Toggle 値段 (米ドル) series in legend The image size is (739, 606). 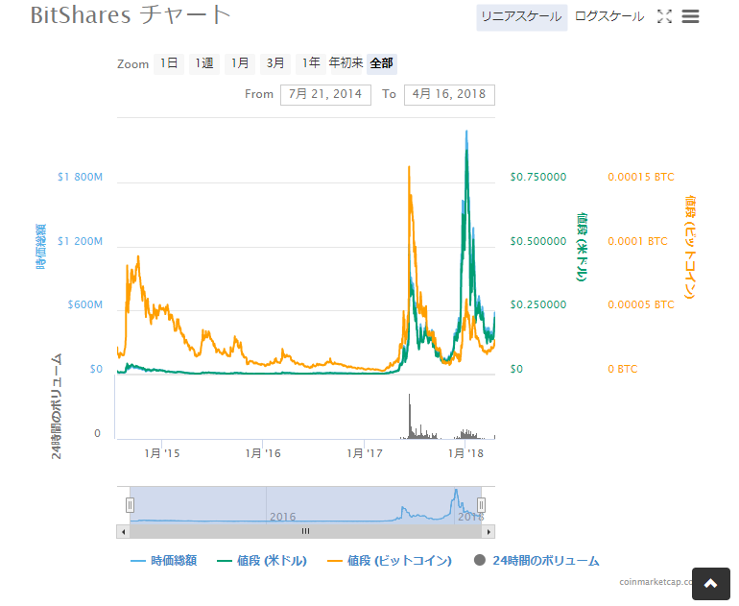[x=262, y=561]
